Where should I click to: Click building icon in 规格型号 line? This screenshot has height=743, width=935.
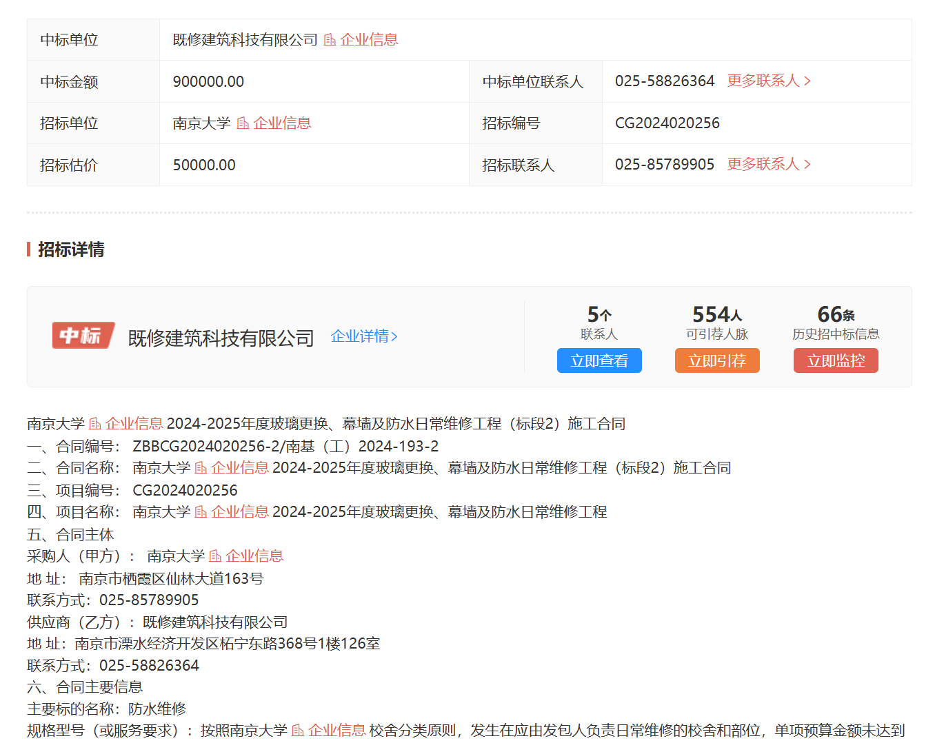pyautogui.click(x=298, y=731)
